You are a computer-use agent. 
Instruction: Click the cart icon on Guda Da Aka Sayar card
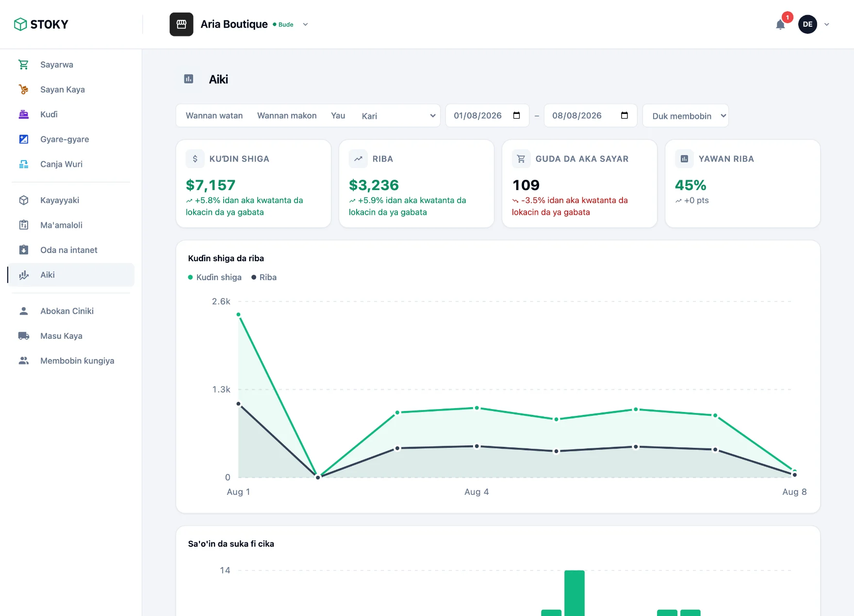tap(521, 158)
